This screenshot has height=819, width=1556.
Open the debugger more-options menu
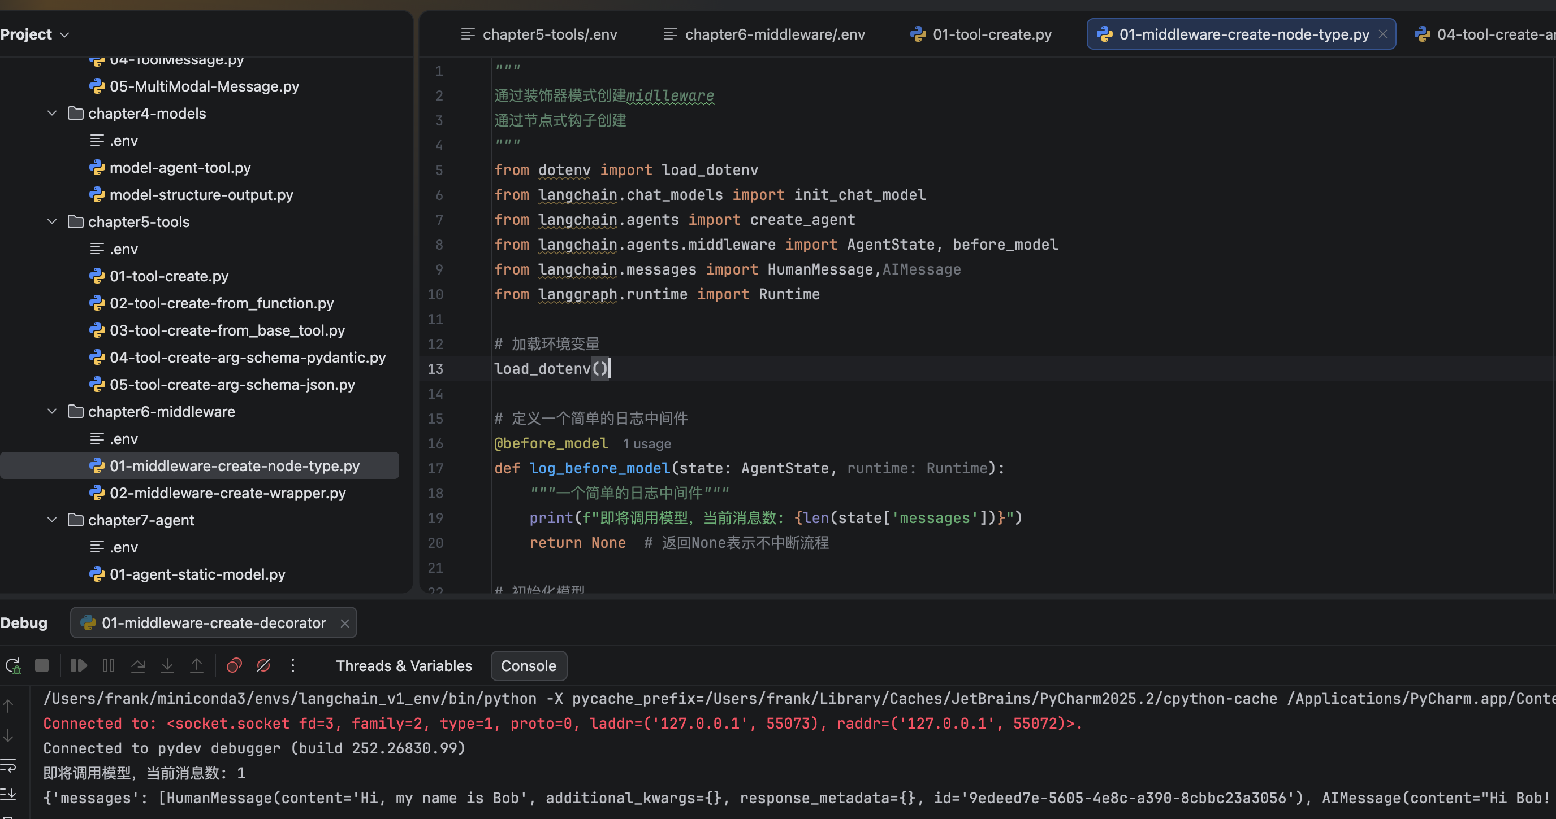(x=293, y=666)
